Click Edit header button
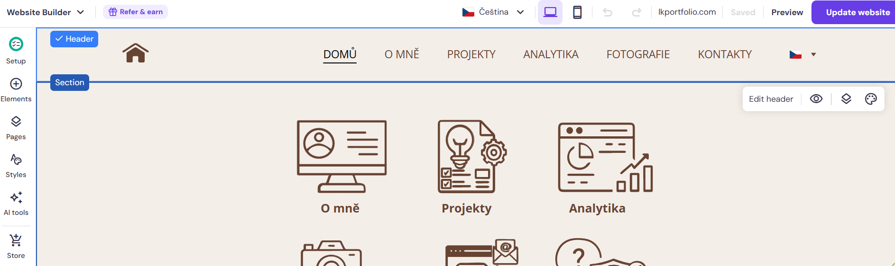This screenshot has height=266, width=895. point(771,99)
